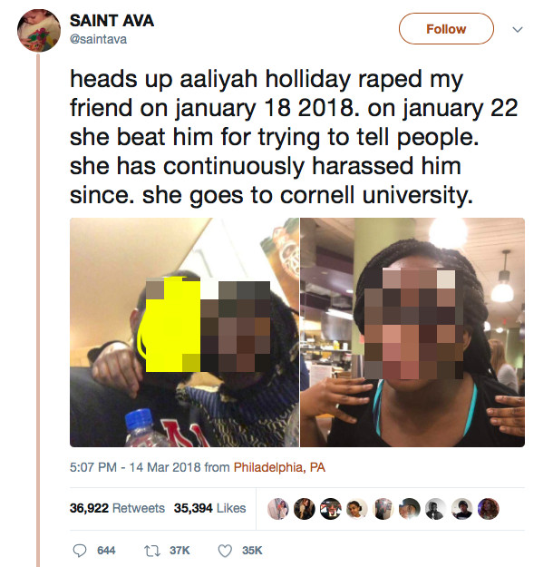Image resolution: width=553 pixels, height=567 pixels.
Task: Click the last liker avatar
Action: pyautogui.click(x=489, y=509)
